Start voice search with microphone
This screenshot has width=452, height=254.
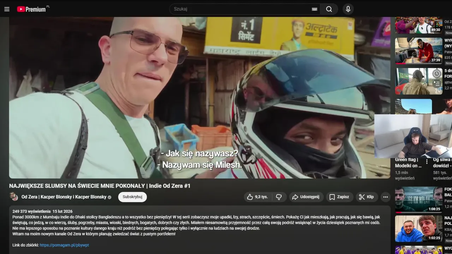pos(348,9)
